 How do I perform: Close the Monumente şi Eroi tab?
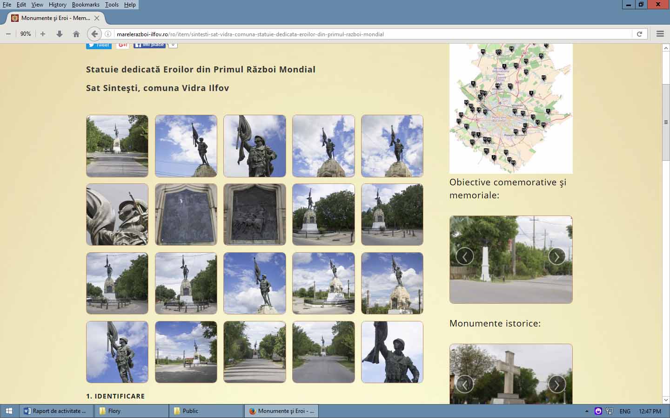[x=97, y=18]
